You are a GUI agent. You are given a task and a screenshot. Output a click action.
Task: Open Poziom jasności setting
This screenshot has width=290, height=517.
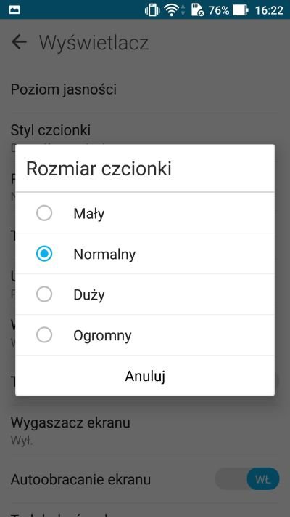[x=145, y=89]
